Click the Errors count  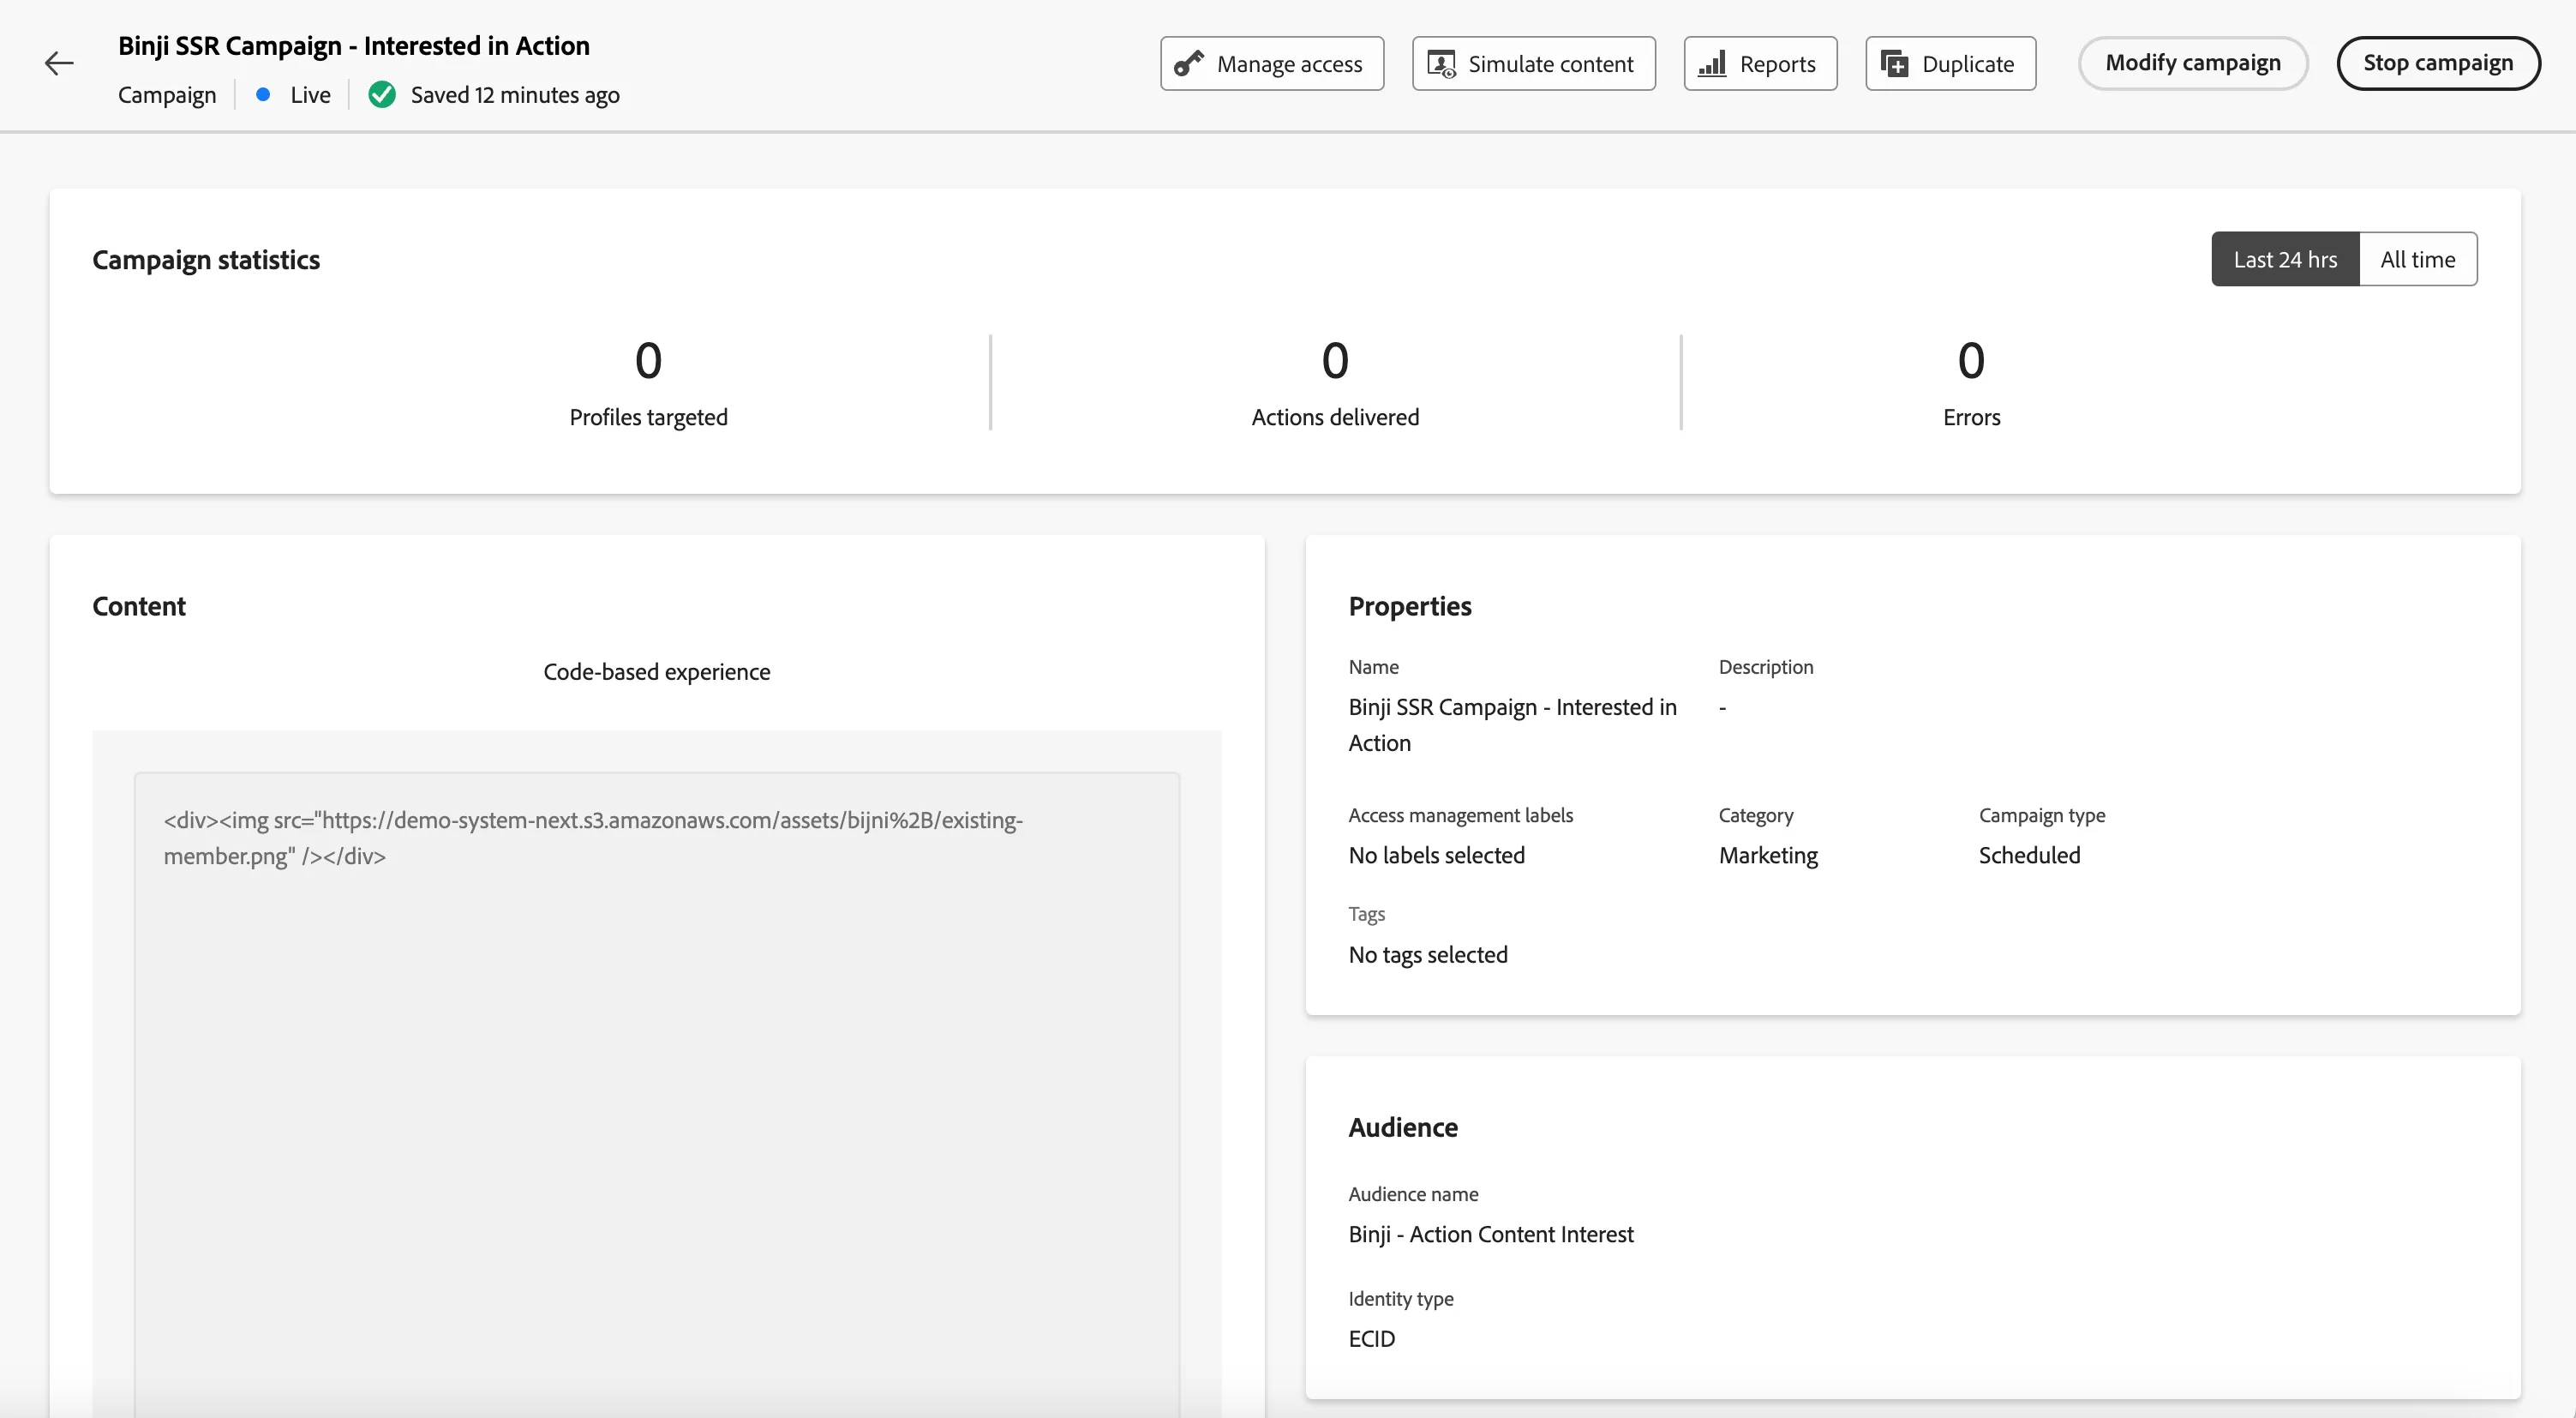[x=1971, y=360]
